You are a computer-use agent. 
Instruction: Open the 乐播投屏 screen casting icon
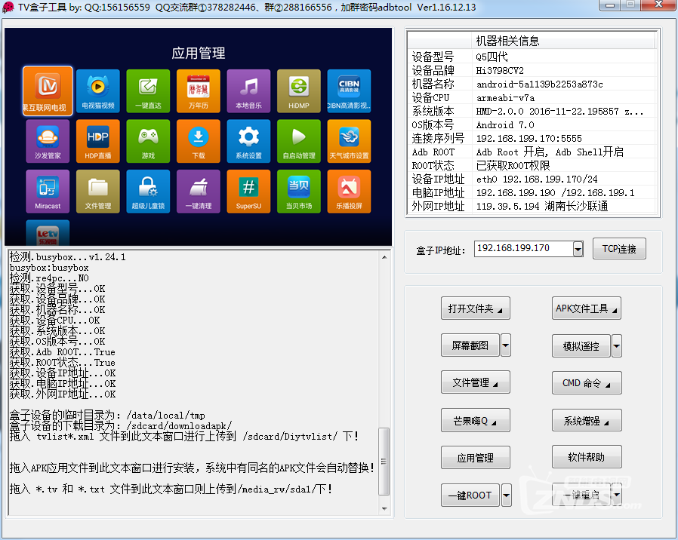tap(349, 191)
